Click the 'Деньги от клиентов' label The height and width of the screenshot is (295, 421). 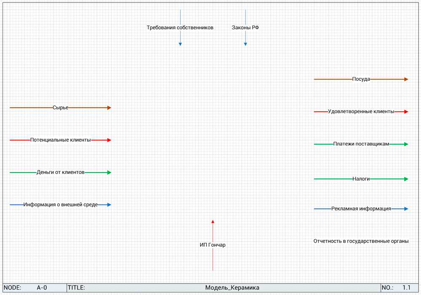(60, 173)
